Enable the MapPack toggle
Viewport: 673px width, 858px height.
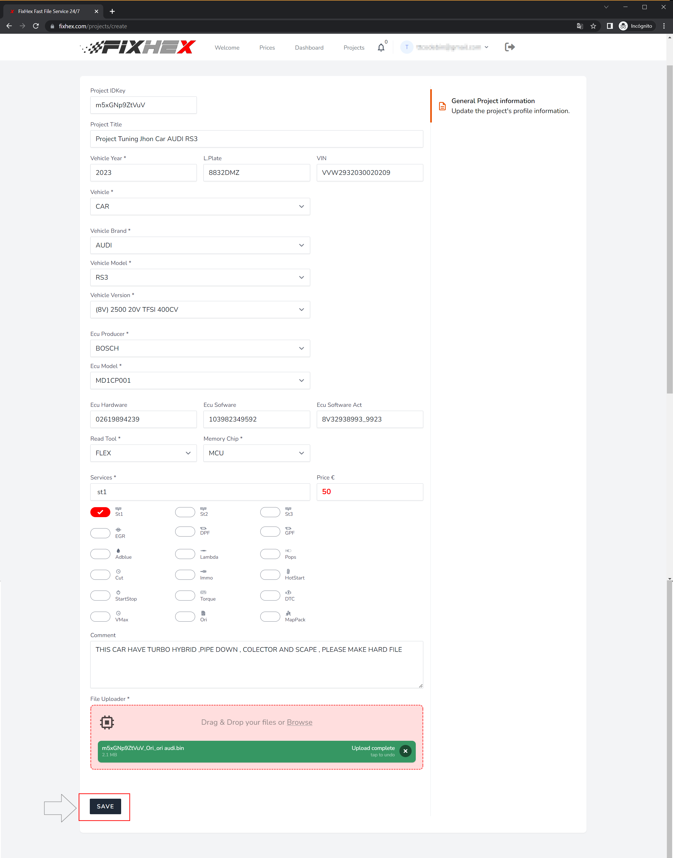click(x=270, y=617)
